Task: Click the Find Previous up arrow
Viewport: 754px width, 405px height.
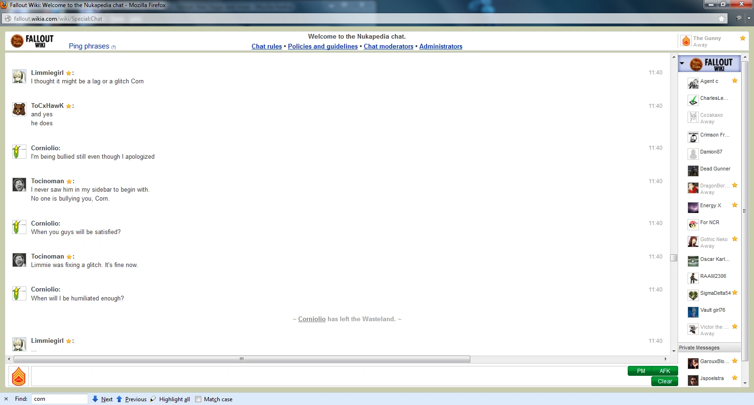Action: [119, 399]
